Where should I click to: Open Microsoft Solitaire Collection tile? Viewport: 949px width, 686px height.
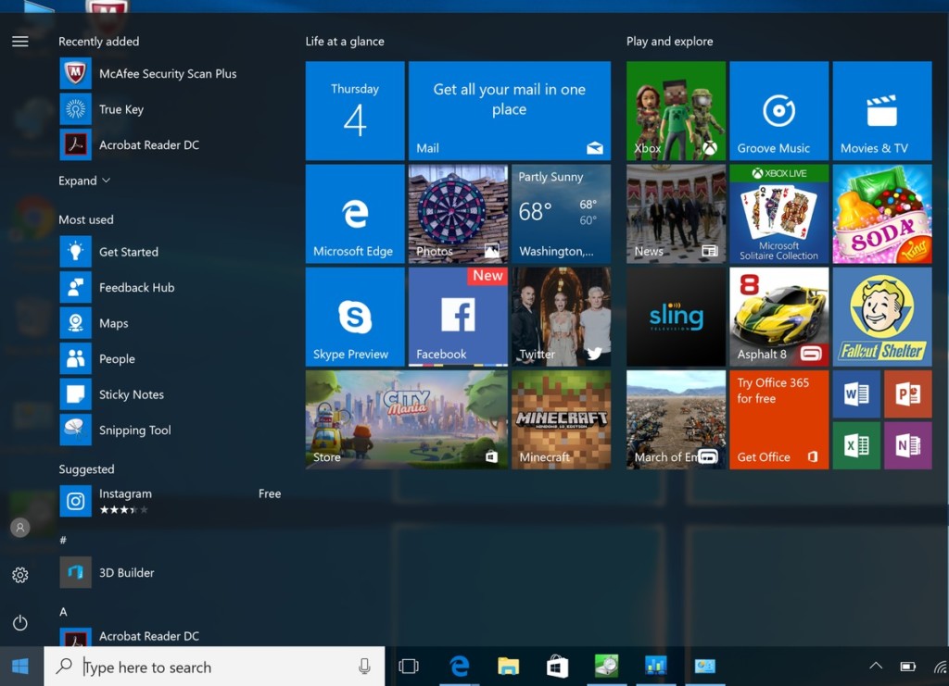pyautogui.click(x=778, y=214)
